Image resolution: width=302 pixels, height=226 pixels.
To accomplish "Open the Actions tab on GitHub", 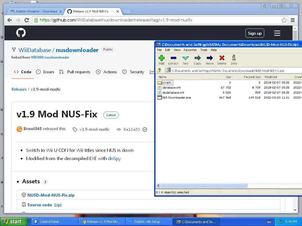I will 106,72.
